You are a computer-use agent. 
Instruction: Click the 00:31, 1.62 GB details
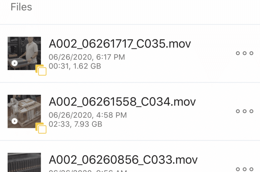(75, 66)
